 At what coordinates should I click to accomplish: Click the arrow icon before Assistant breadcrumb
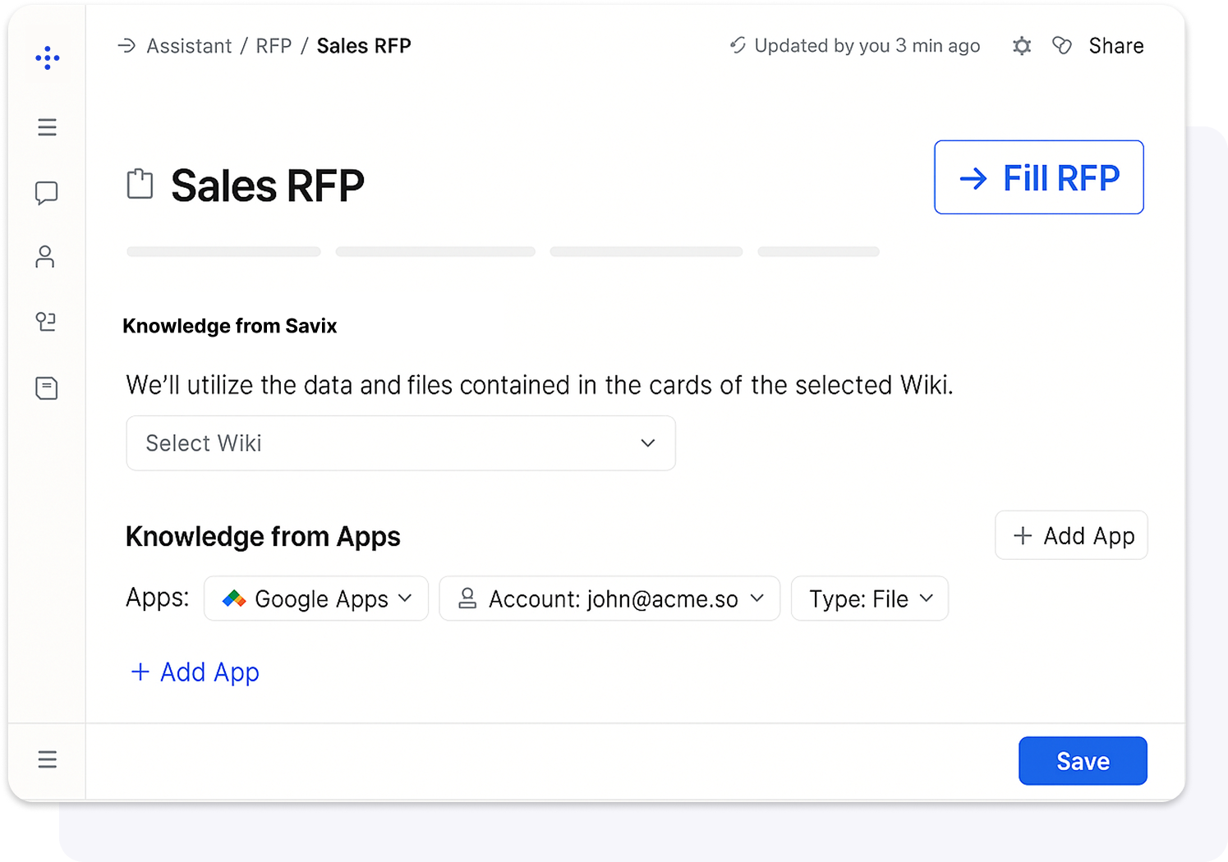click(x=126, y=46)
